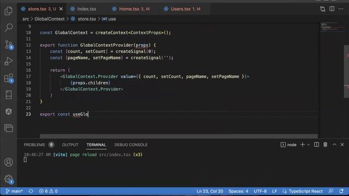
Task: Open the OUTPUT panel tab
Action: point(70,145)
